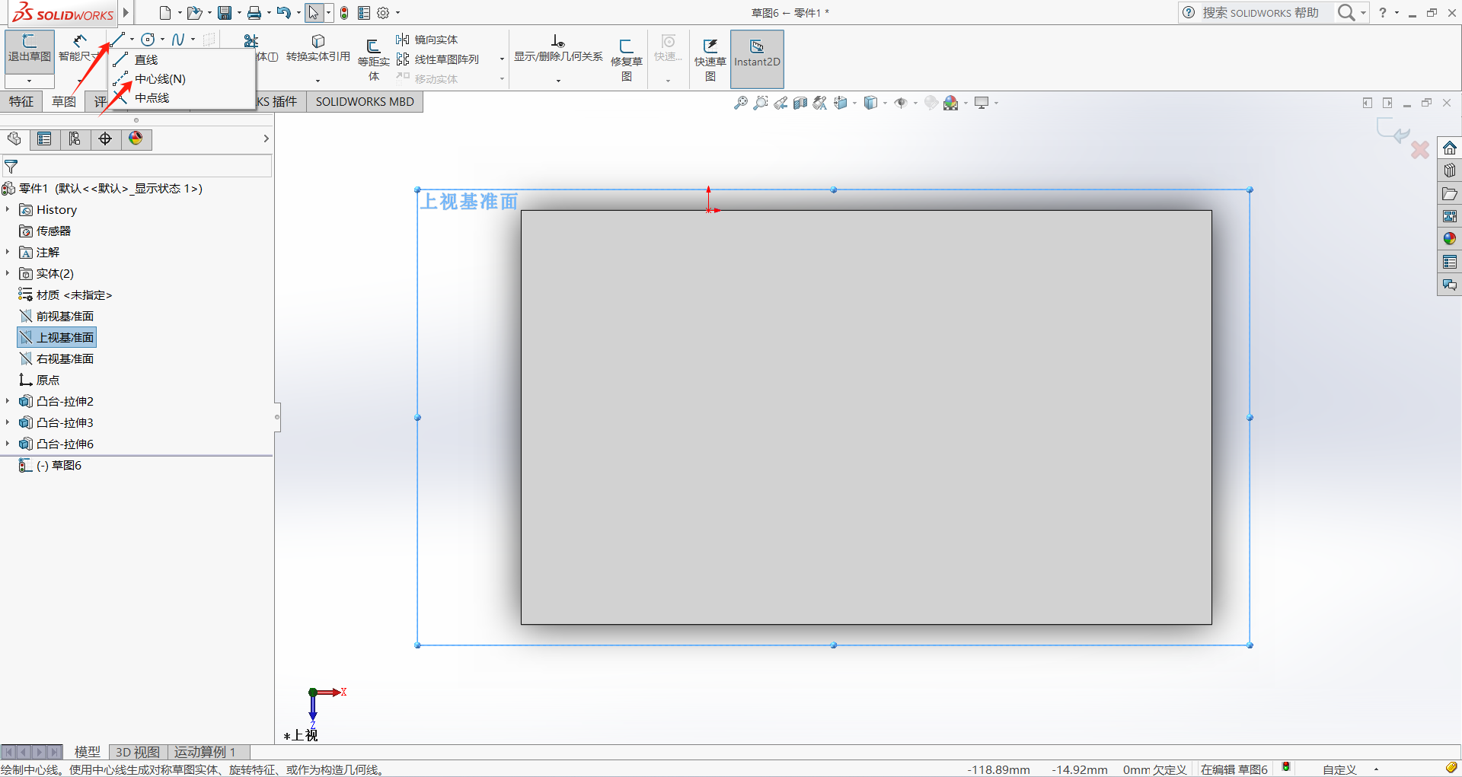The height and width of the screenshot is (777, 1462).
Task: Switch to the 特征 (Features) tab
Action: click(x=21, y=101)
